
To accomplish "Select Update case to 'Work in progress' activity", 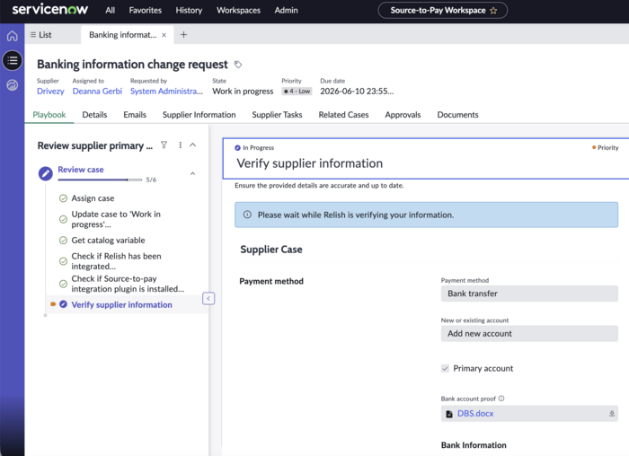I will (x=116, y=219).
